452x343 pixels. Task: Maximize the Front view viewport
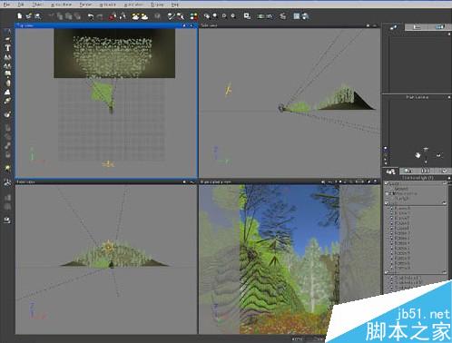pos(192,182)
